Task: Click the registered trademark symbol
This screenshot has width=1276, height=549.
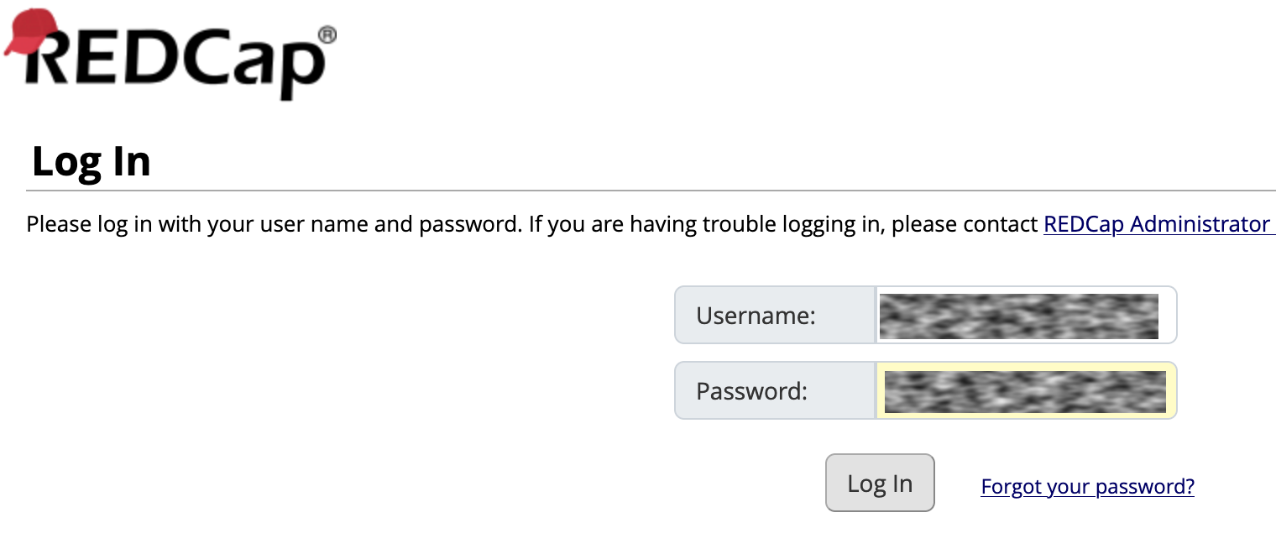Action: point(327,34)
